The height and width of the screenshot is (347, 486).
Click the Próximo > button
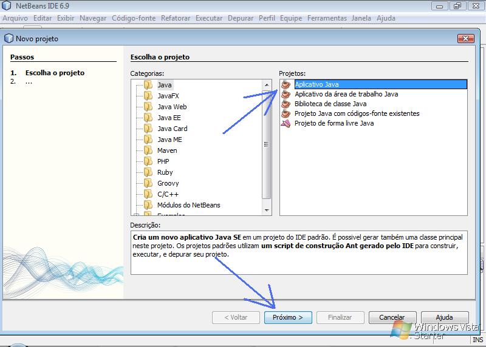point(288,318)
